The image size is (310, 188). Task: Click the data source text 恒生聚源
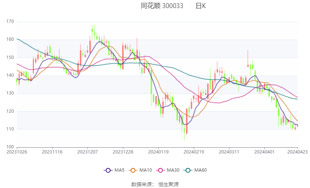(x=168, y=184)
